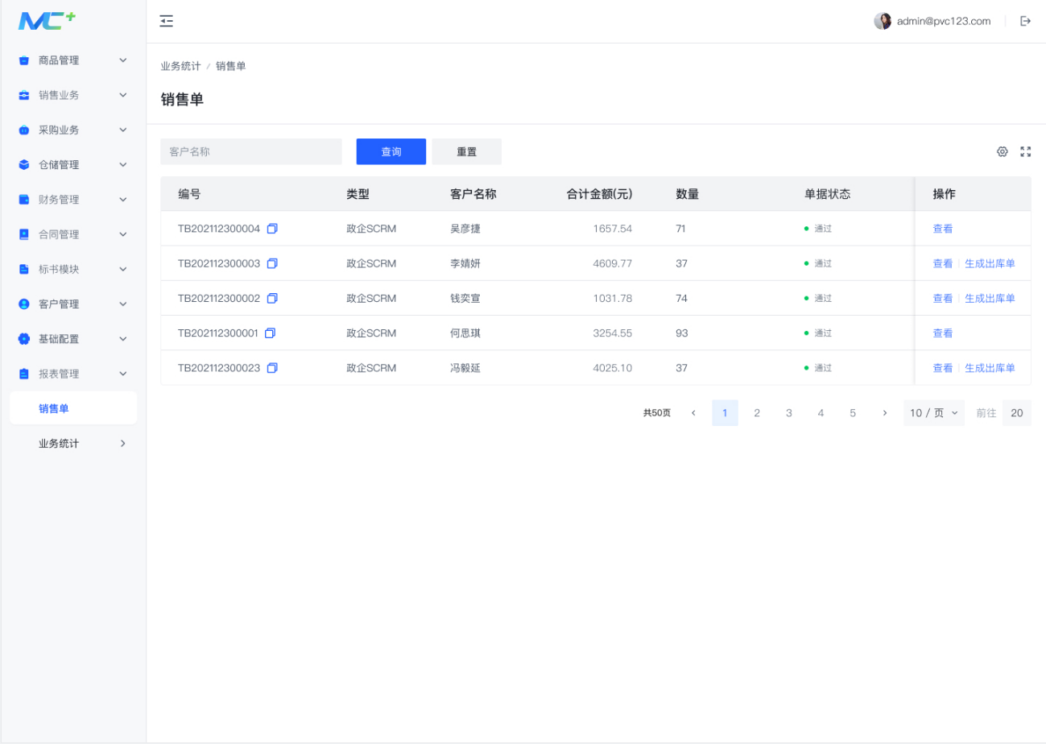Click the admin user avatar

883,21
